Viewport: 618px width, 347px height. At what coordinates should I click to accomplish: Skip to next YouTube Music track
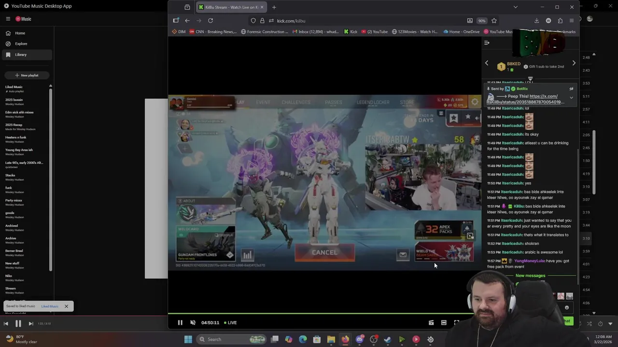[30, 323]
